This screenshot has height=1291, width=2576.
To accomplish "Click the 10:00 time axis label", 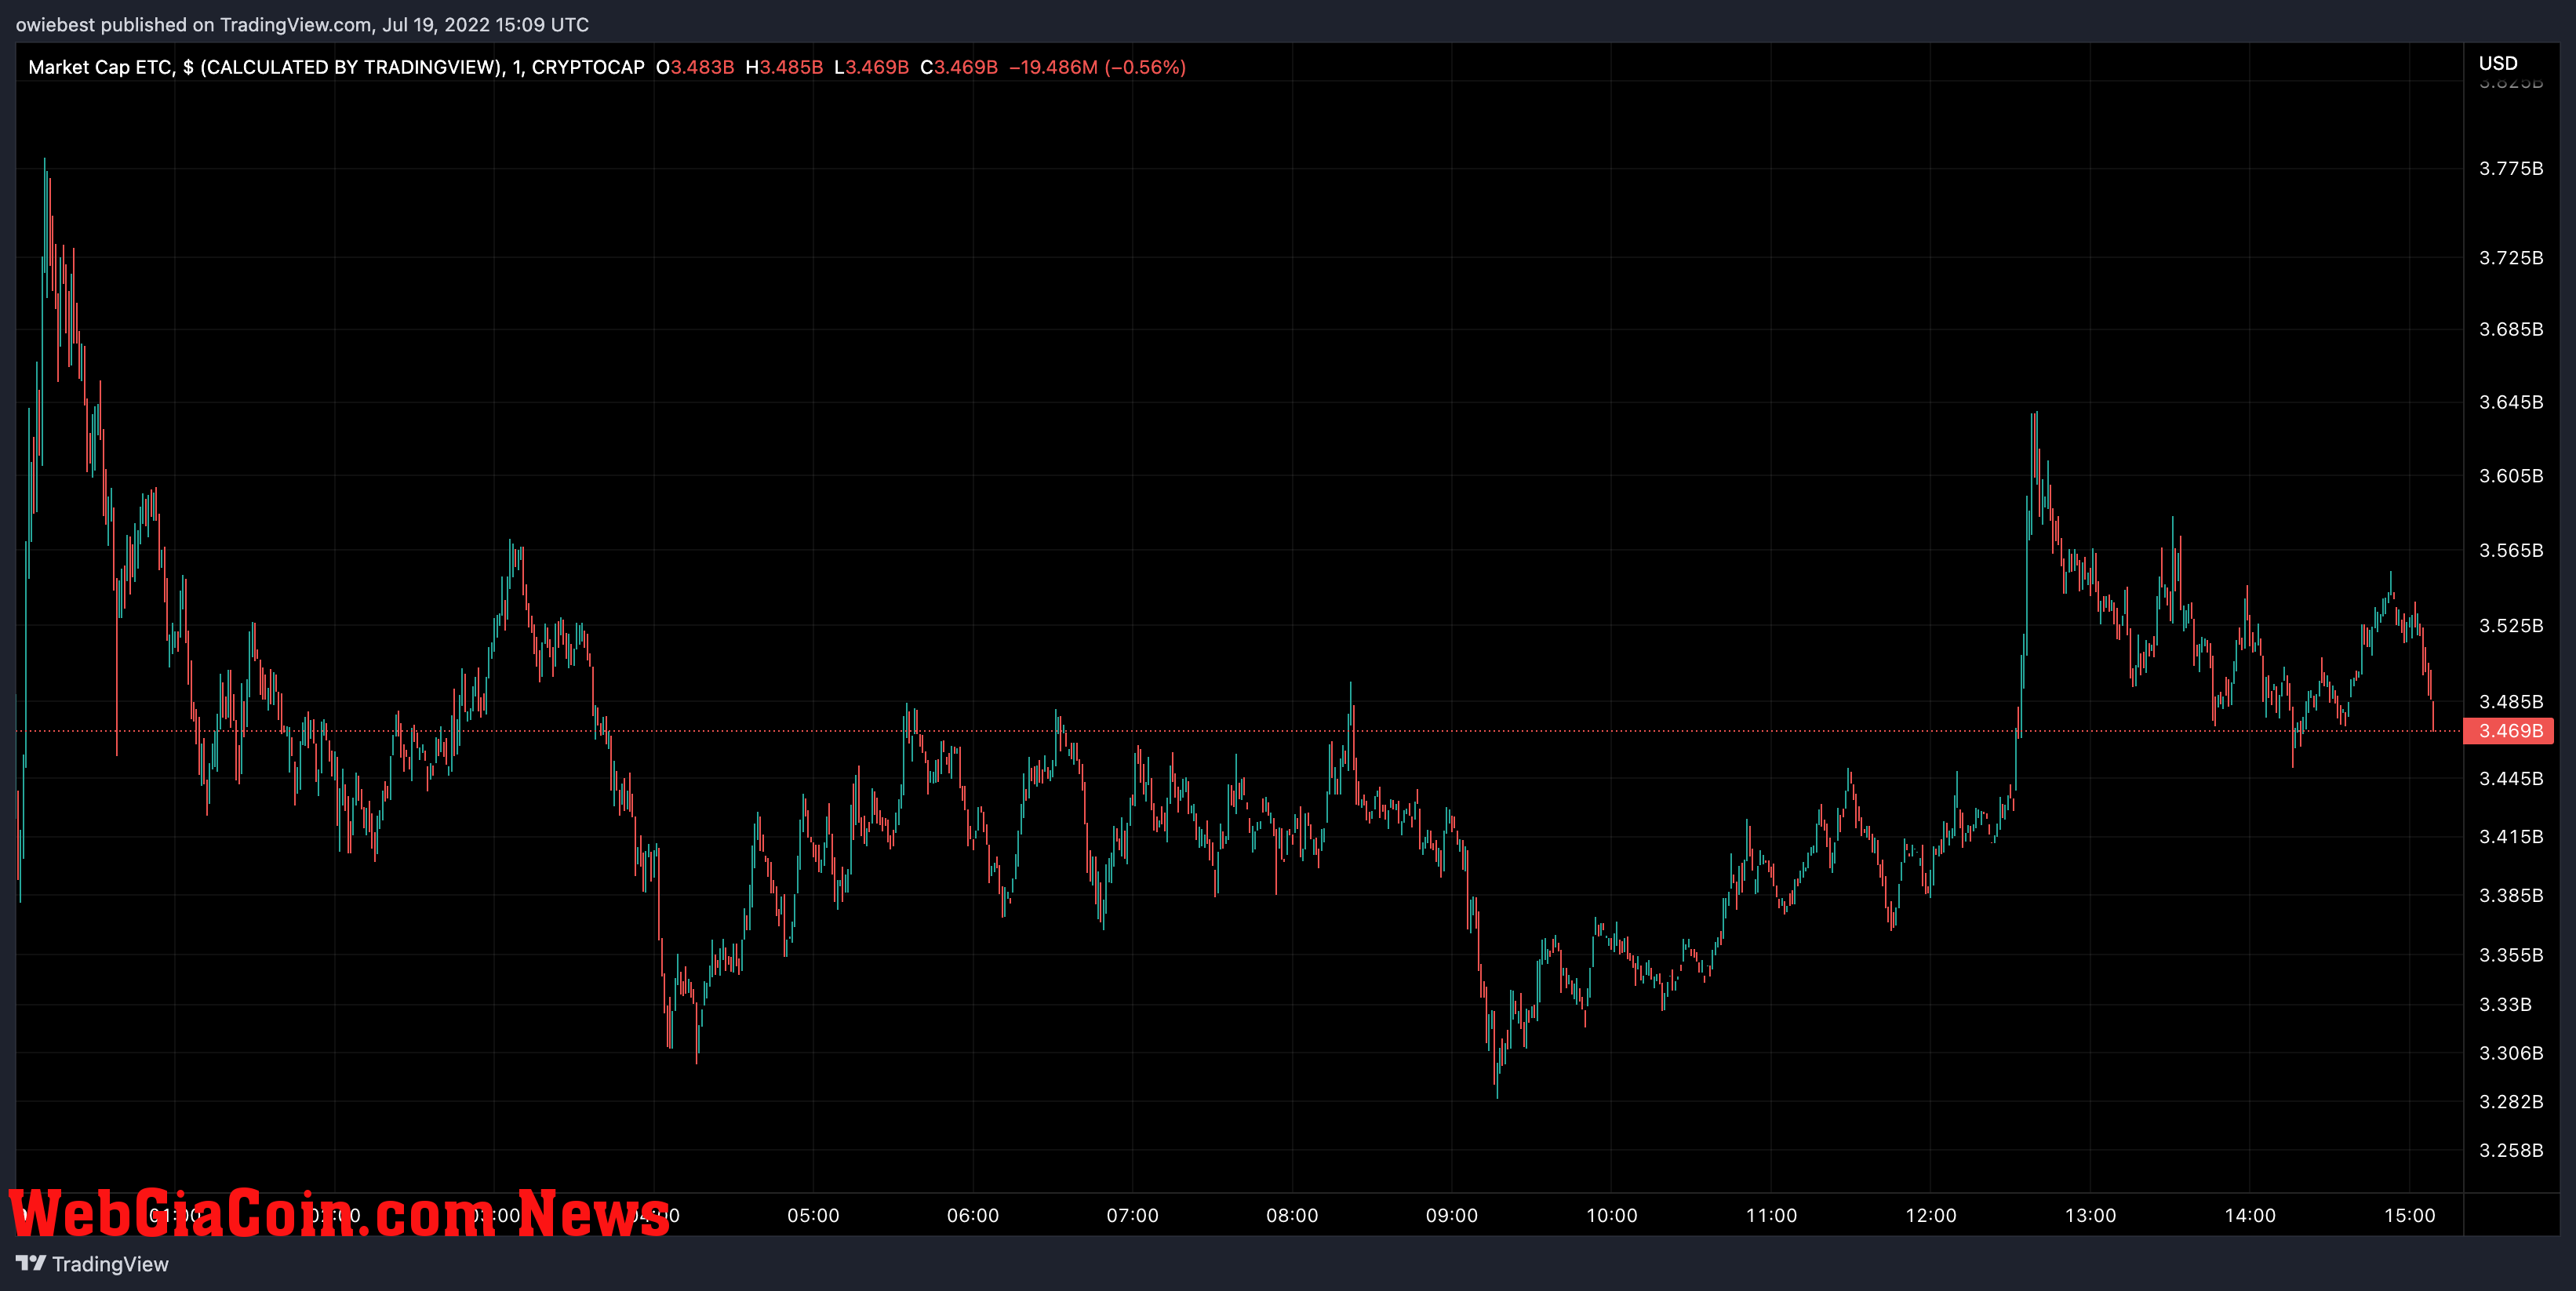I will coord(1611,1215).
